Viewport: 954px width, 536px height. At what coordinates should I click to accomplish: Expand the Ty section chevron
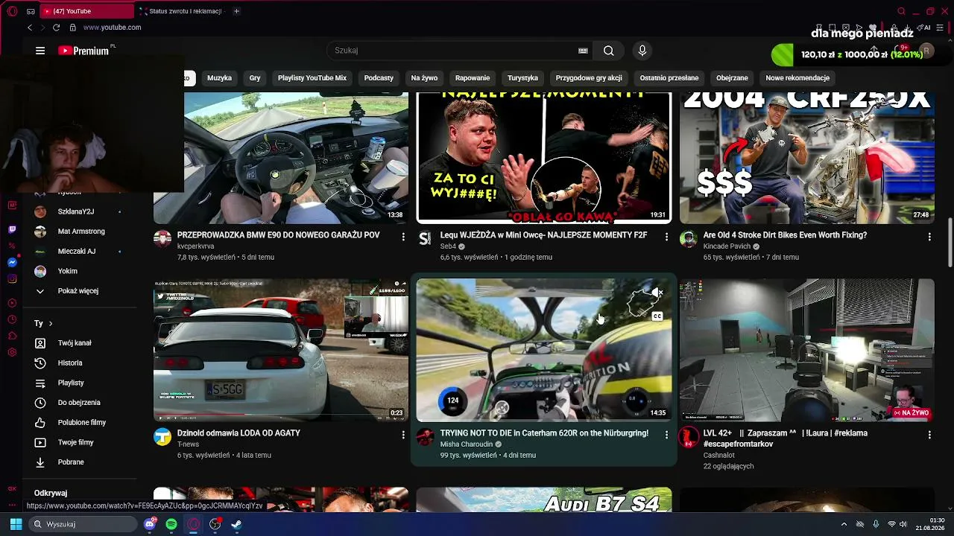pos(51,324)
